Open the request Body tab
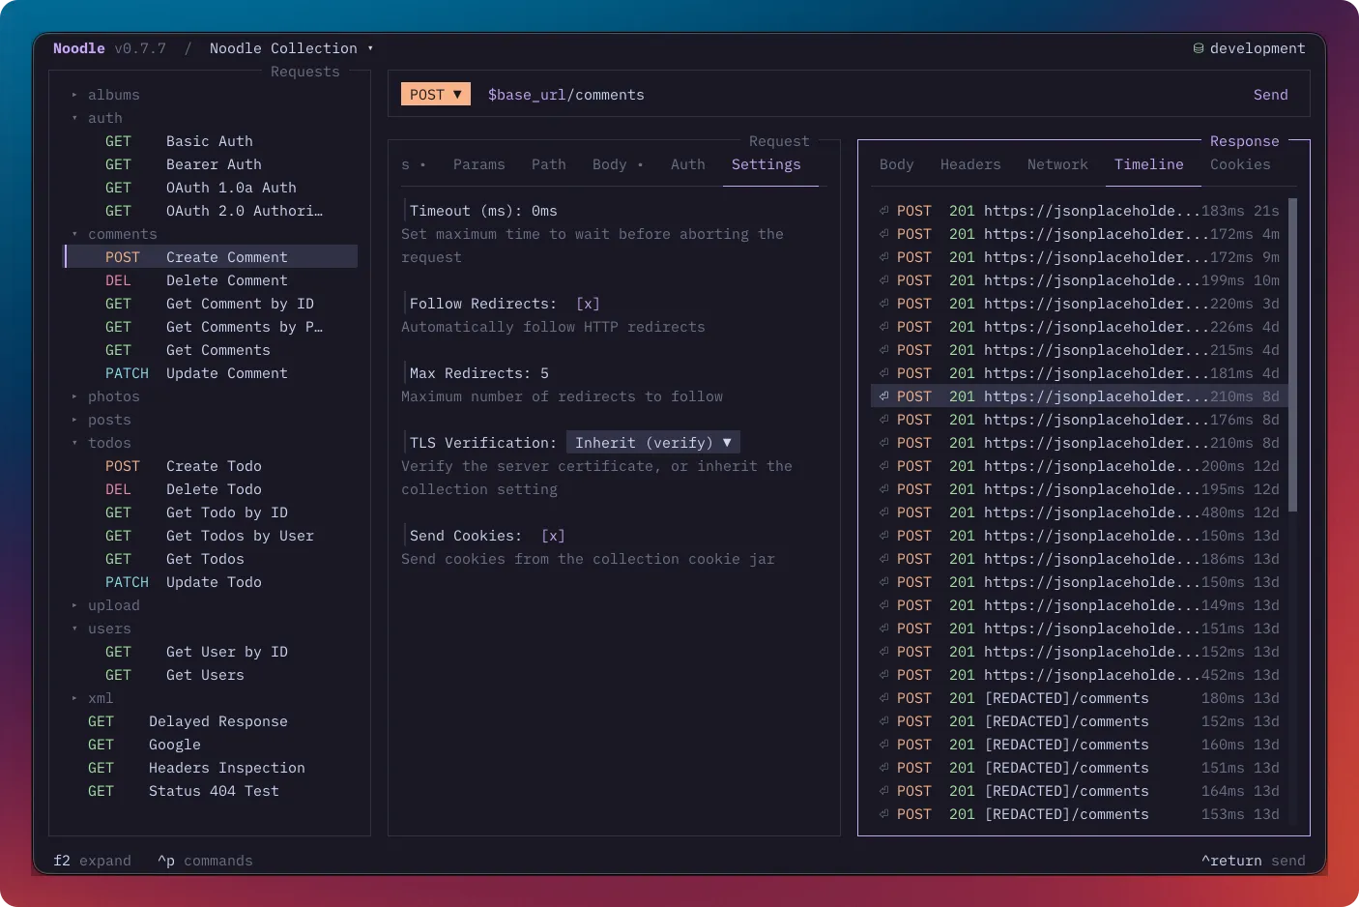Screen dimensions: 1359x907 point(610,164)
